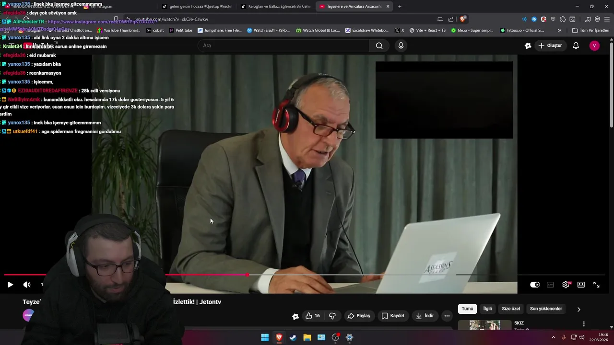Toggle subtitles/captions button in the player

pyautogui.click(x=550, y=285)
